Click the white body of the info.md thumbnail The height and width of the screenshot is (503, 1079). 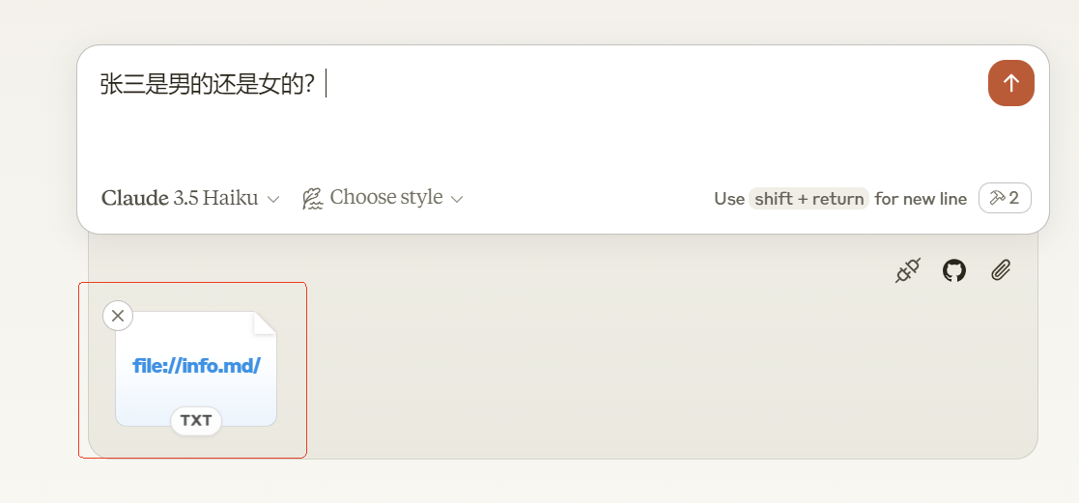[x=196, y=396]
